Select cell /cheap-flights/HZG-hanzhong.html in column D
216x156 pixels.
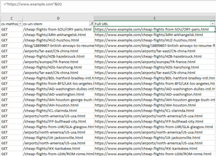pyautogui.click(x=58, y=67)
